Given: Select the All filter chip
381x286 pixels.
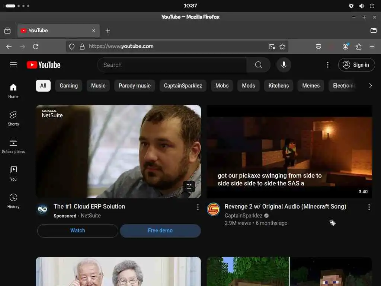Looking at the screenshot, I should (43, 86).
